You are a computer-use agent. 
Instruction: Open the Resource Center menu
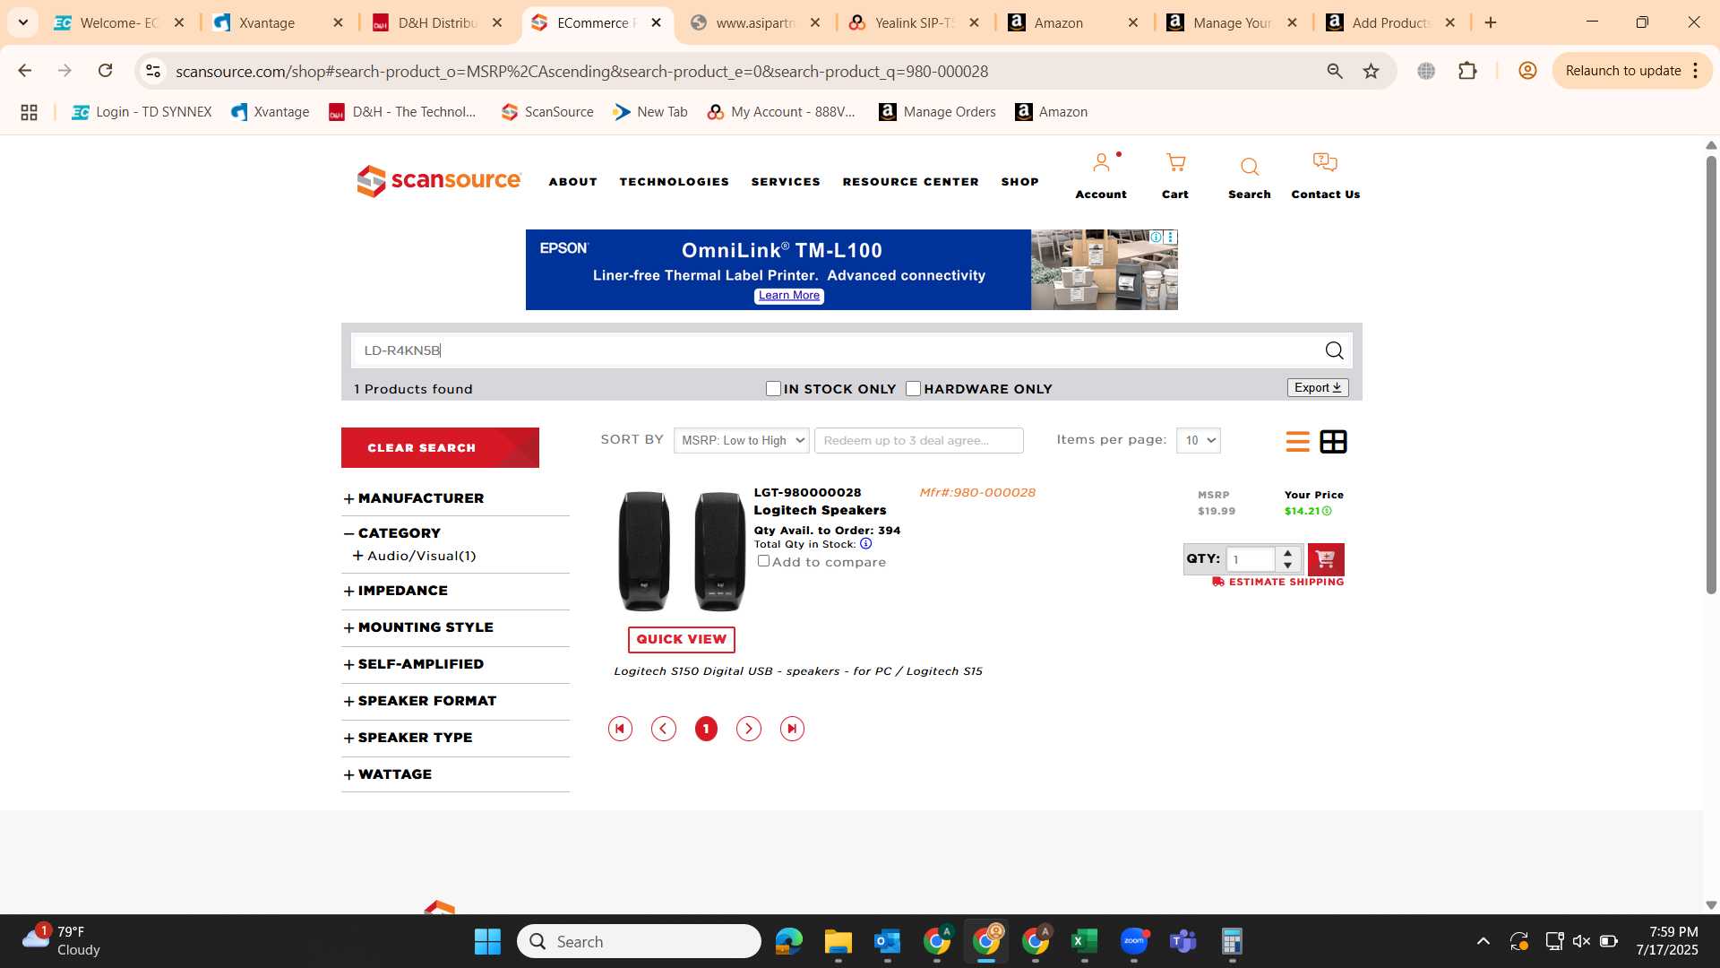click(910, 182)
